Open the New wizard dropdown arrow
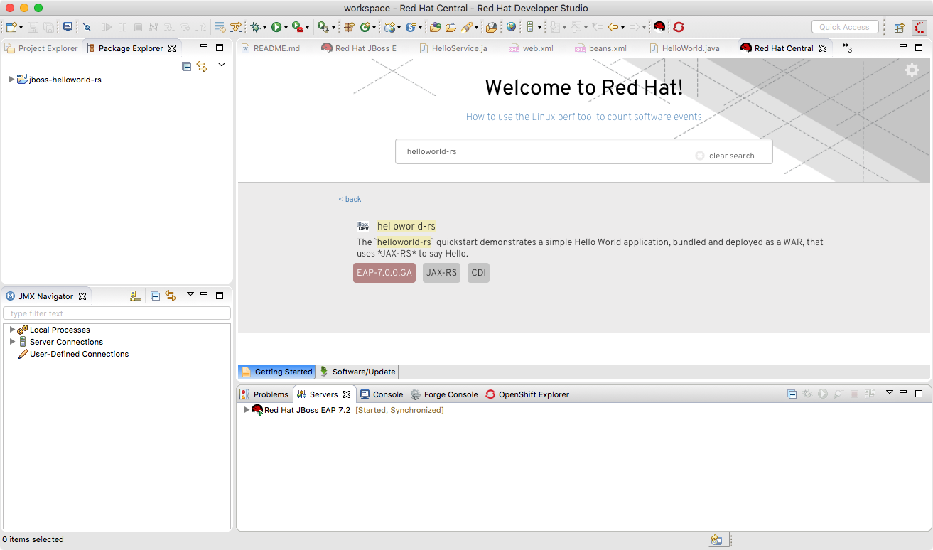Screen dimensions: 933x550 (21, 28)
